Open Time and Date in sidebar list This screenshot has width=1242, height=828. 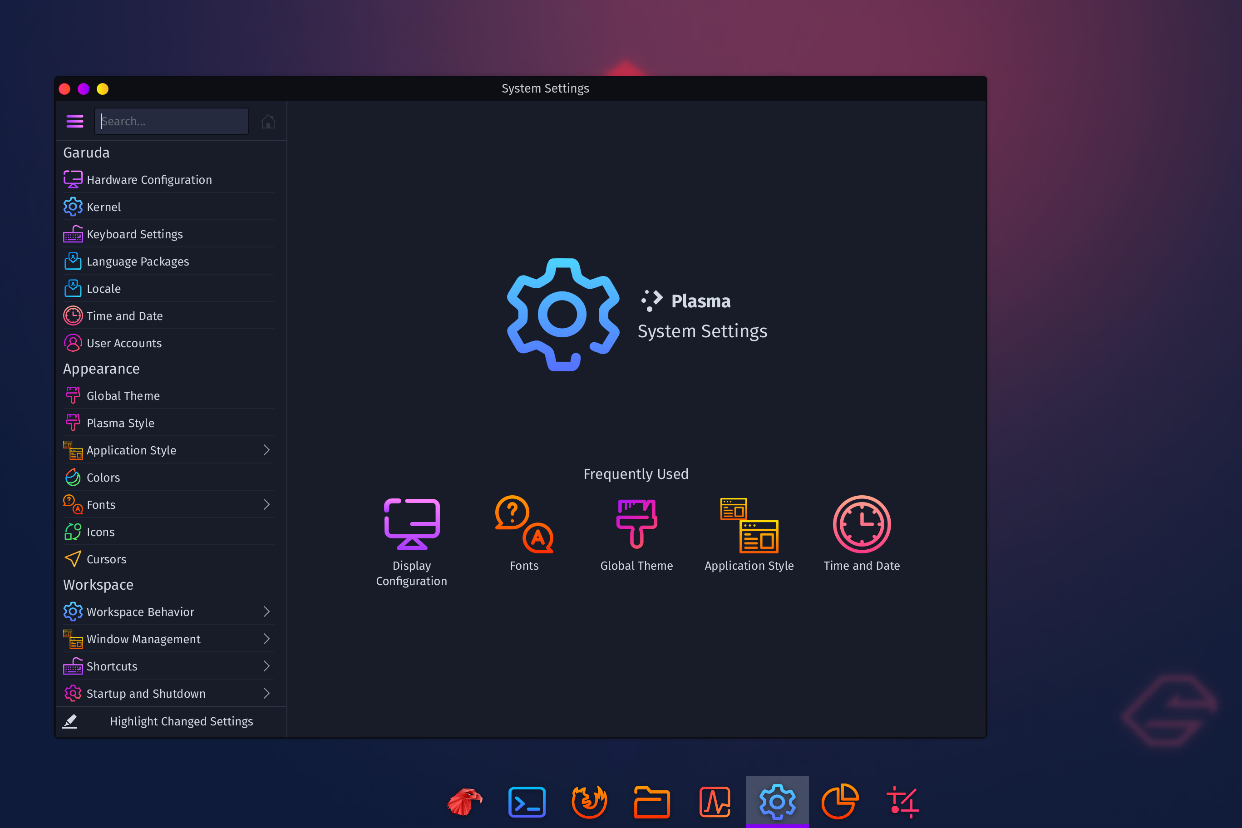tap(168, 316)
